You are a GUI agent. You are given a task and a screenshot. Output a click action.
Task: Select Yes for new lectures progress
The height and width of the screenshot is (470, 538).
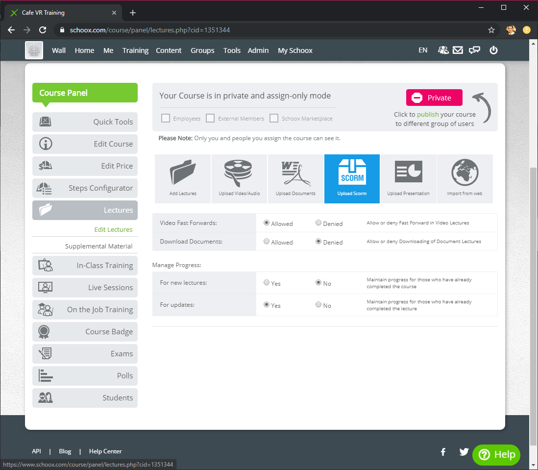pos(266,283)
